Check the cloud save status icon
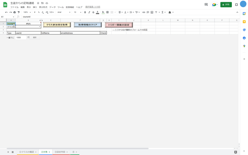The height and width of the screenshot is (155, 248). (x=47, y=3)
